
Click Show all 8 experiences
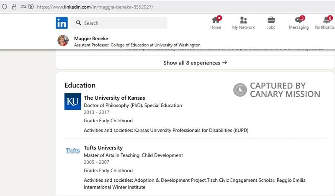(195, 63)
